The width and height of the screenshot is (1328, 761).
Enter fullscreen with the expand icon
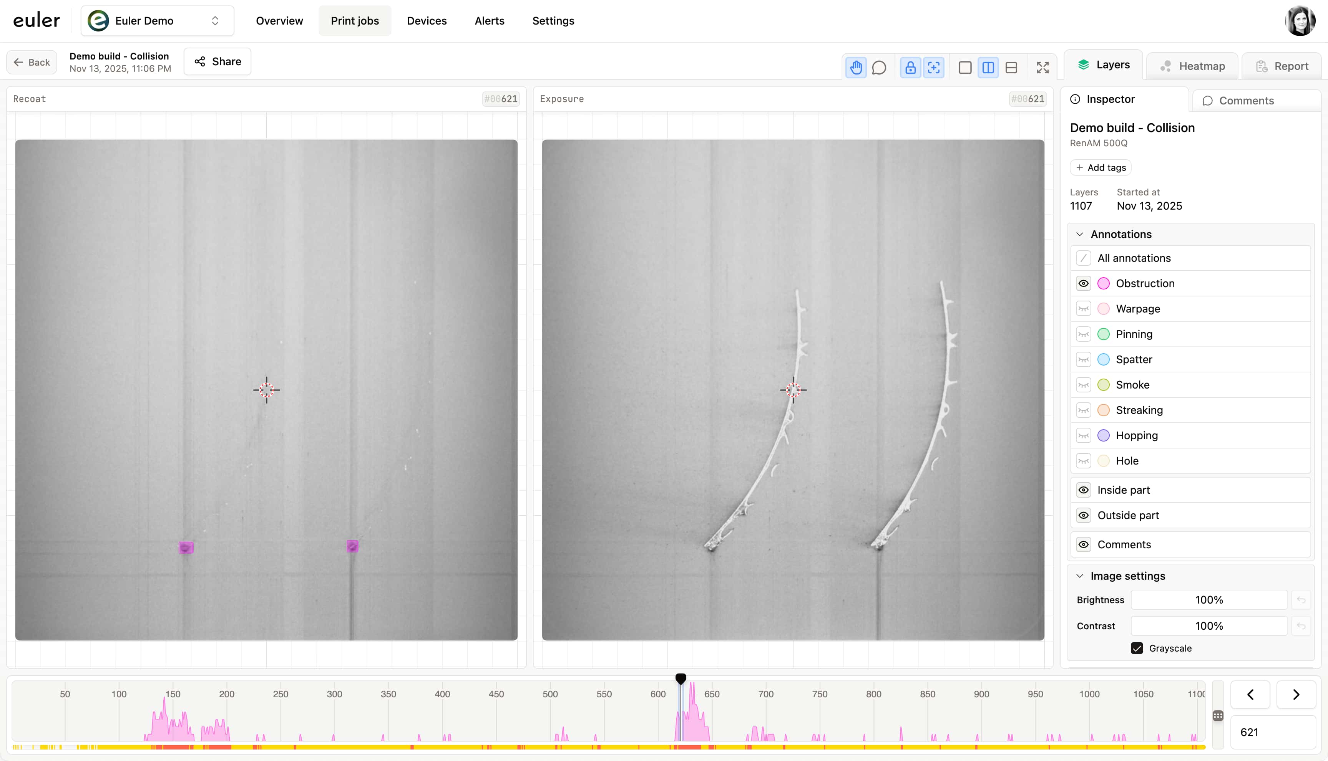coord(1042,68)
